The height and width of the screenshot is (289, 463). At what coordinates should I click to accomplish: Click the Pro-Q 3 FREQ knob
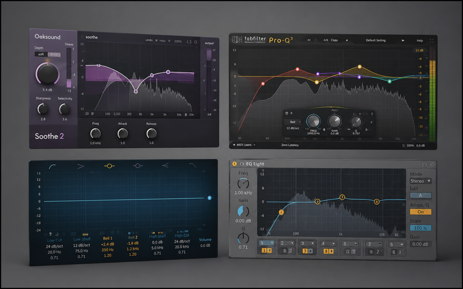pyautogui.click(x=313, y=121)
